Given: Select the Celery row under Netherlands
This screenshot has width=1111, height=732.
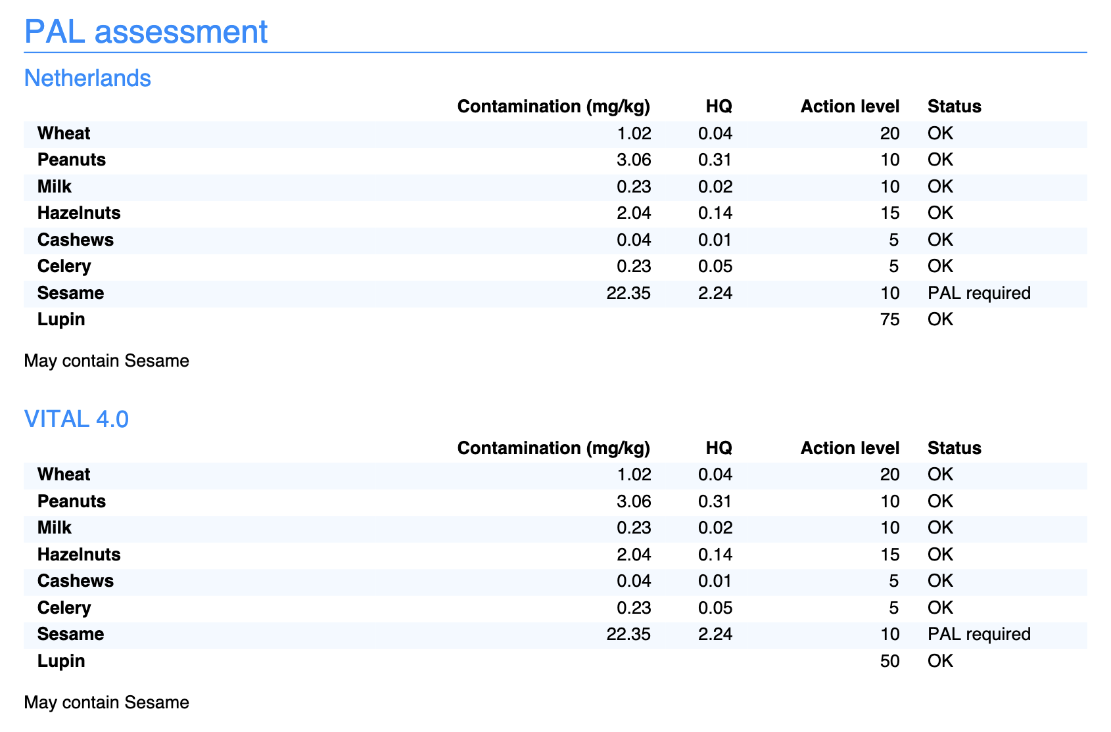Looking at the screenshot, I should (64, 266).
